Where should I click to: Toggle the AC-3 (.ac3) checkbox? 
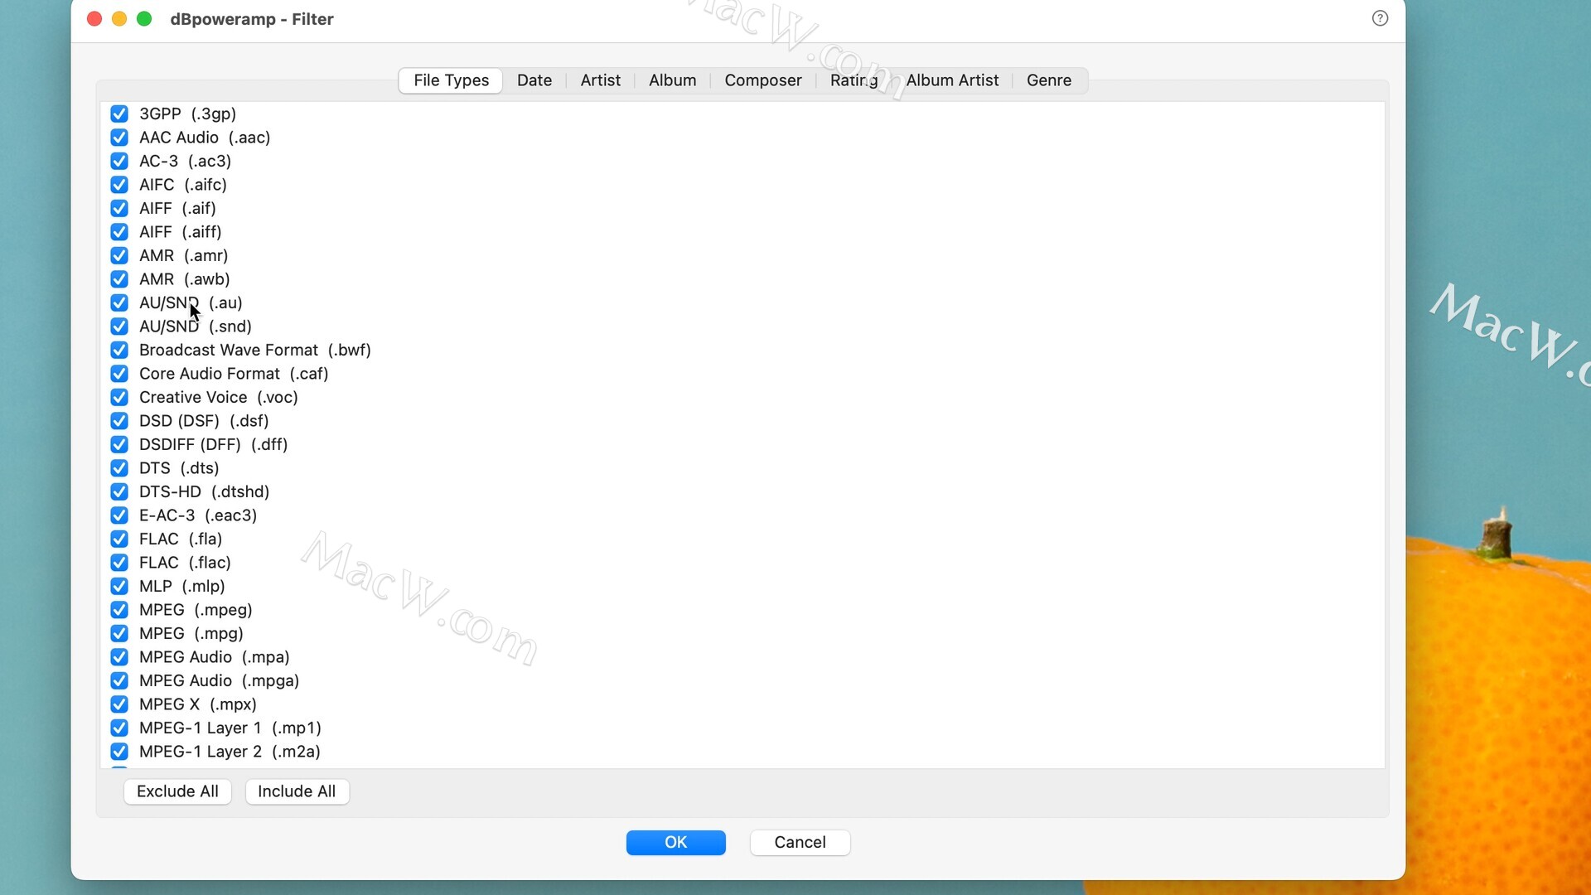coord(119,161)
